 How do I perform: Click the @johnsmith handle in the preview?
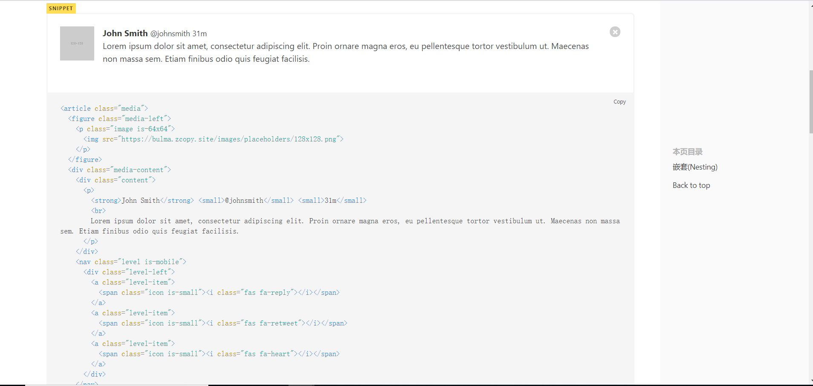170,34
